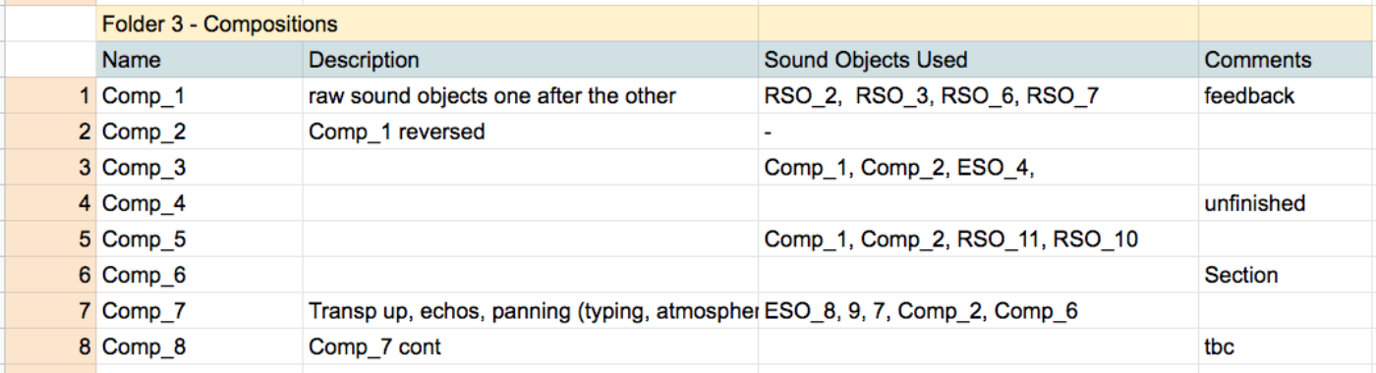The image size is (1376, 373).
Task: Select cell with 'ESO_8, 9, 7, Comp_2, Comp_6'
Action: pos(978,311)
